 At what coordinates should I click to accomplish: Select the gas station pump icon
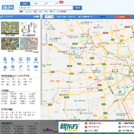36,59
